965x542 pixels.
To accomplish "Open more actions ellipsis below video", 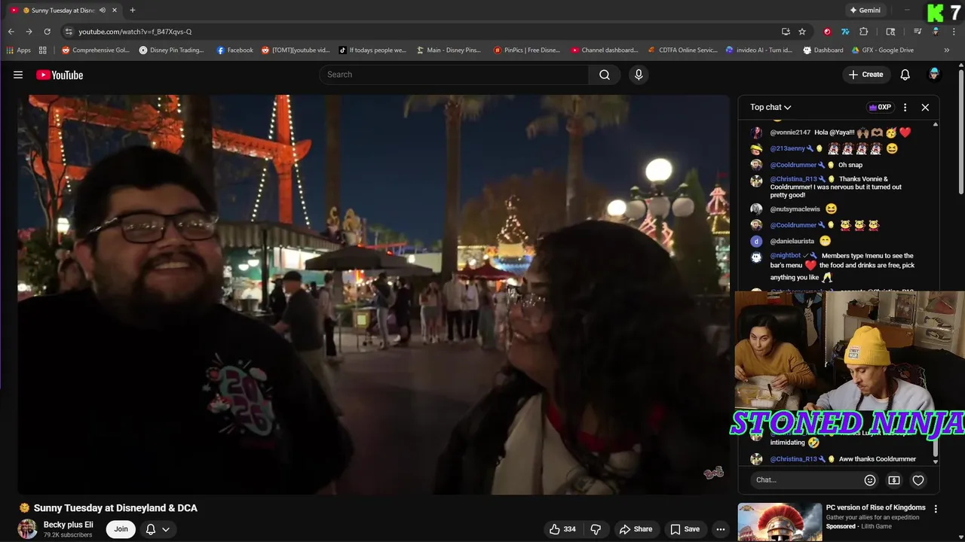I will [721, 529].
